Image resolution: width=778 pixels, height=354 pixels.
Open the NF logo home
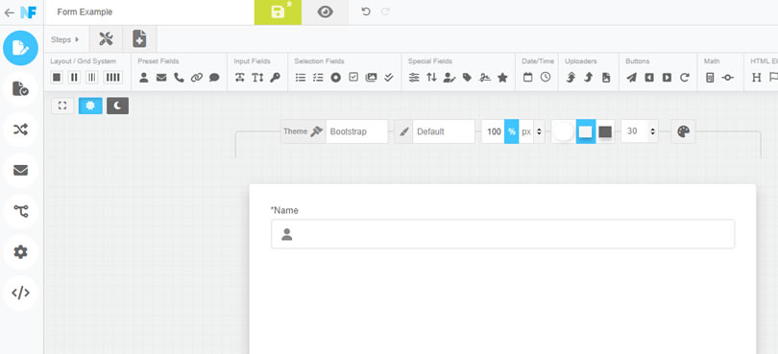pyautogui.click(x=28, y=12)
